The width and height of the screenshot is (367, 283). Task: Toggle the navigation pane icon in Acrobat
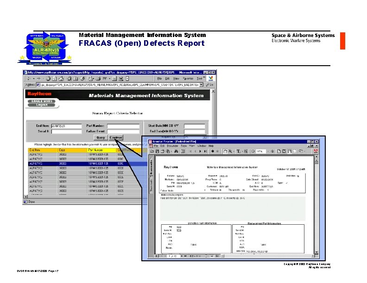[183, 151]
